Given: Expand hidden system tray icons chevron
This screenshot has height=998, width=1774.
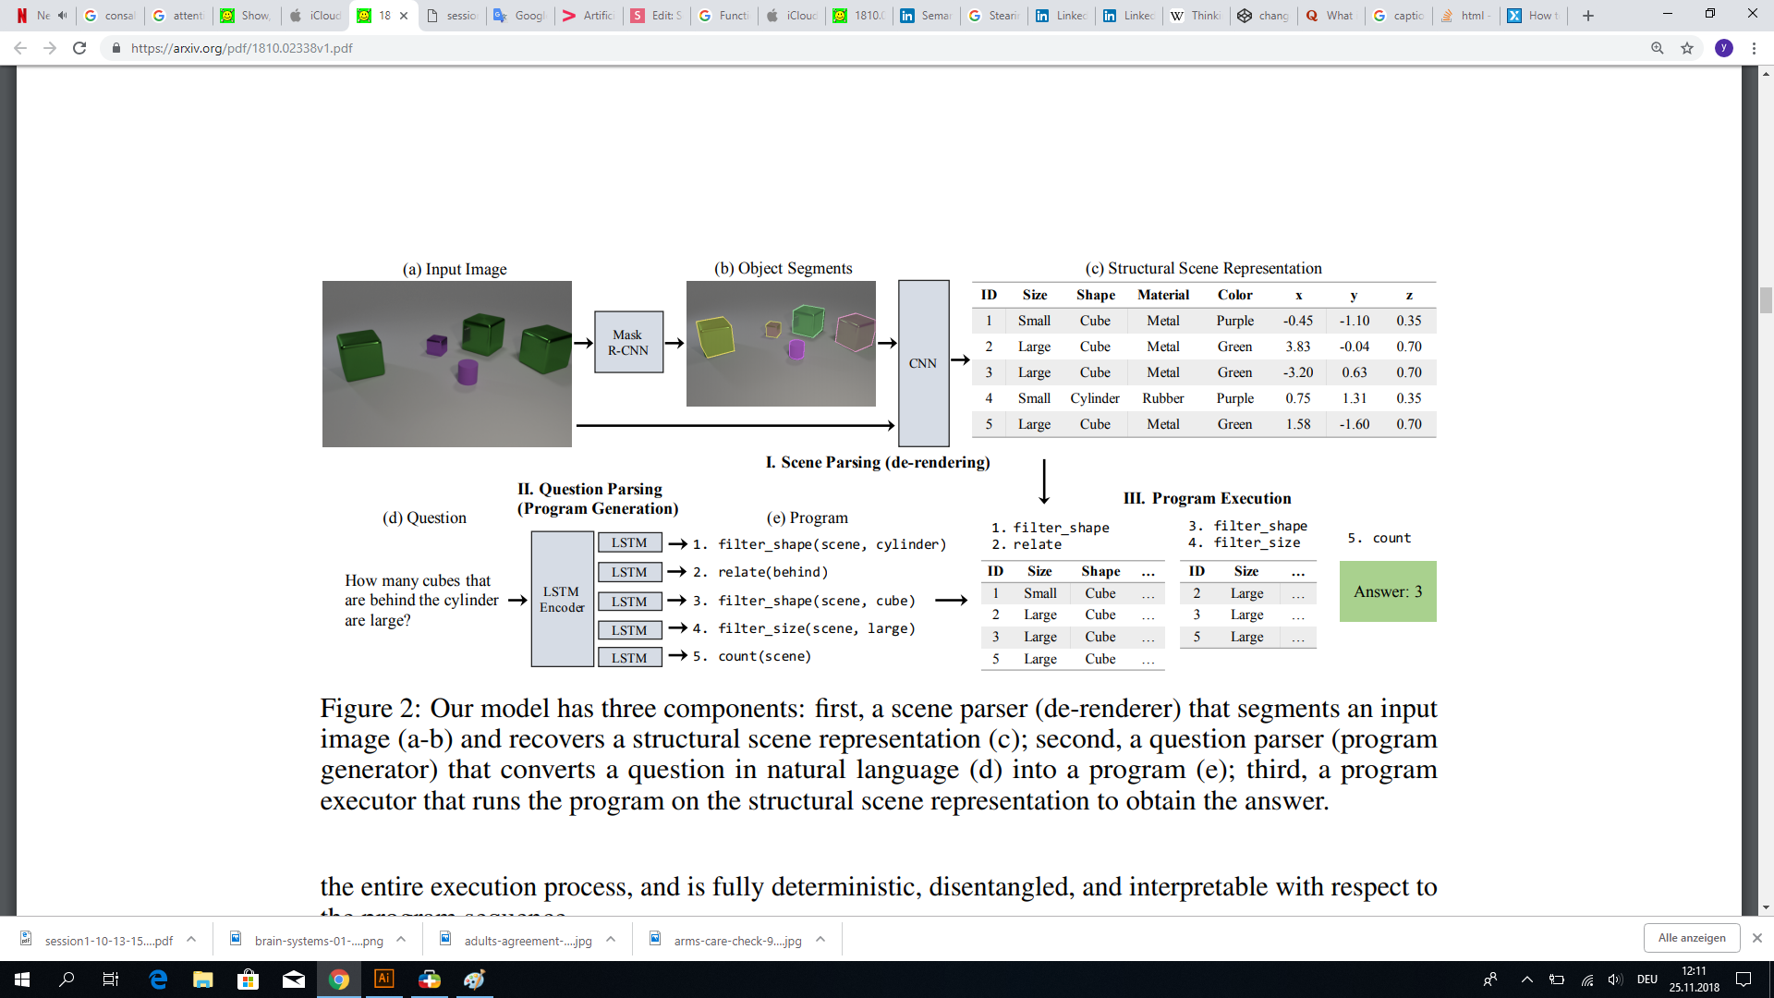Looking at the screenshot, I should tap(1526, 980).
